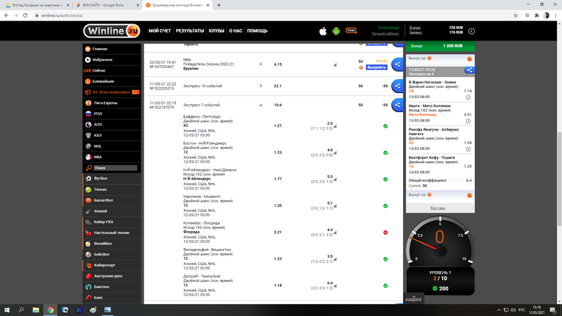
Task: Click lost-status red icon for Коламбус - Флорида
Action: 385,233
